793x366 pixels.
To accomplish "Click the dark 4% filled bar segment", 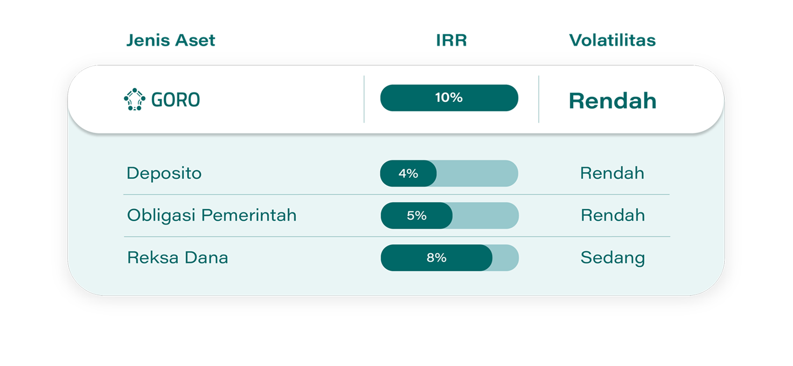I will [x=408, y=173].
